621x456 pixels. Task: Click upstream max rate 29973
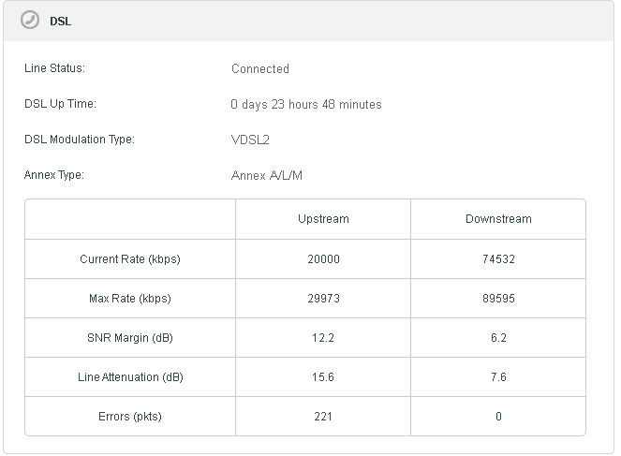coord(323,299)
